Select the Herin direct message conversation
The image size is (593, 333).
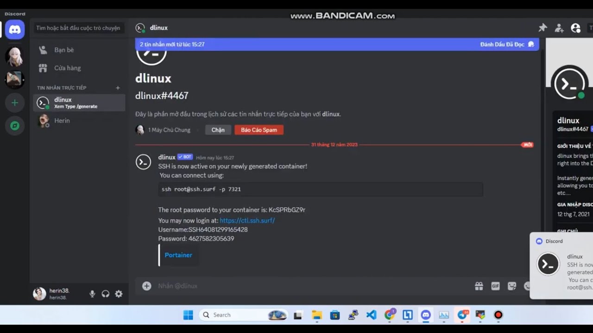tap(79, 121)
